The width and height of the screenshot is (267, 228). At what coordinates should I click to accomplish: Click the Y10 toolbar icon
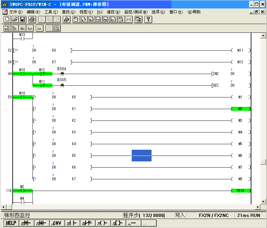99,19
